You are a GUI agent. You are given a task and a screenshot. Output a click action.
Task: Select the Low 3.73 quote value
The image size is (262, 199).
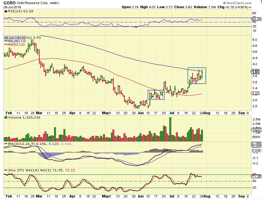coord(165,7)
